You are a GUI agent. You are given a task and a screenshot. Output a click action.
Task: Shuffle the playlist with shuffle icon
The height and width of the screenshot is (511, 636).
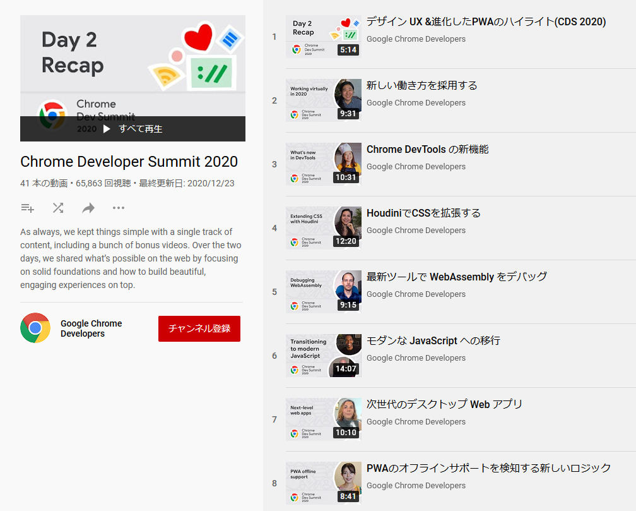(x=58, y=208)
